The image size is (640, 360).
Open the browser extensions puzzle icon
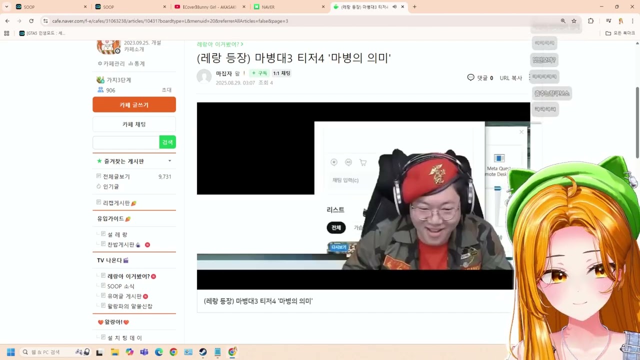point(590,21)
